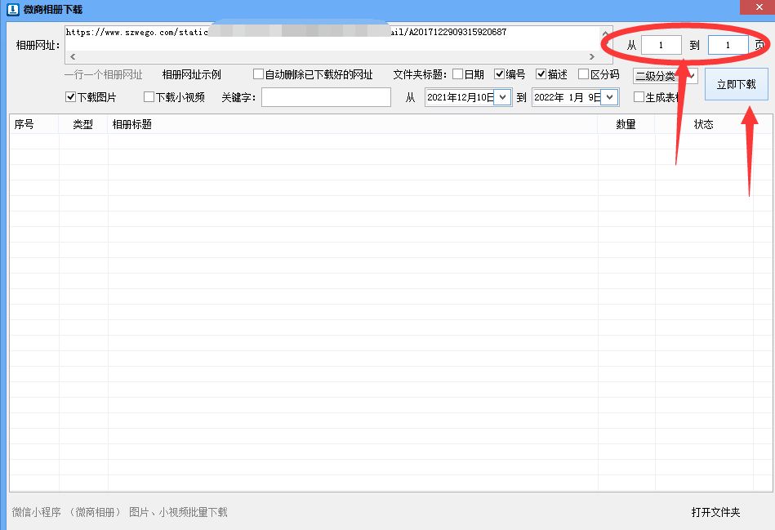Enable the 下载小视频 checkbox
Viewport: 775px width, 530px height.
pos(150,96)
